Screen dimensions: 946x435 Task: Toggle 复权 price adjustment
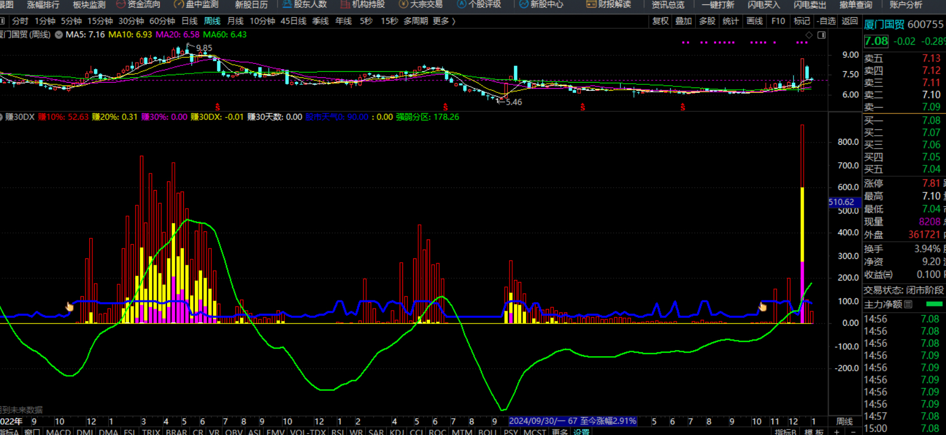(660, 21)
